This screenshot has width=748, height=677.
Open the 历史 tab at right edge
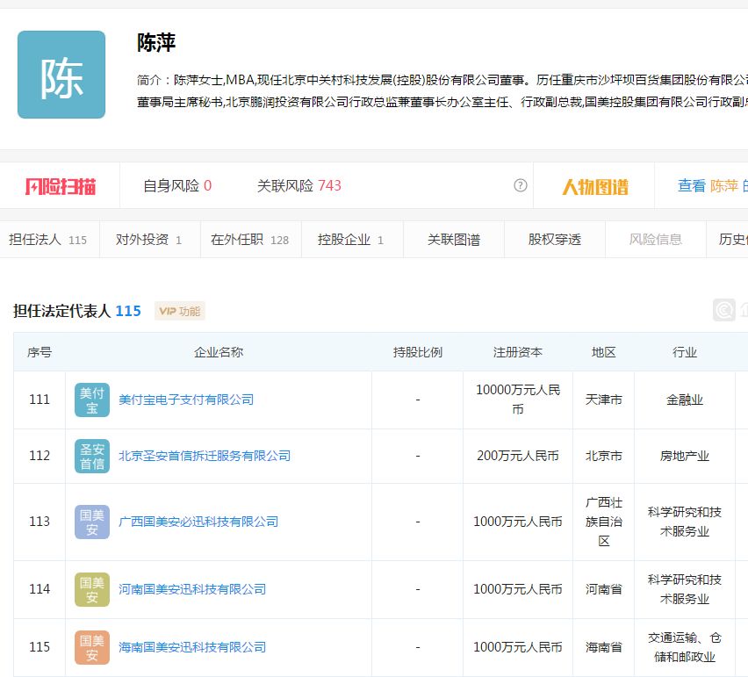pyautogui.click(x=728, y=240)
